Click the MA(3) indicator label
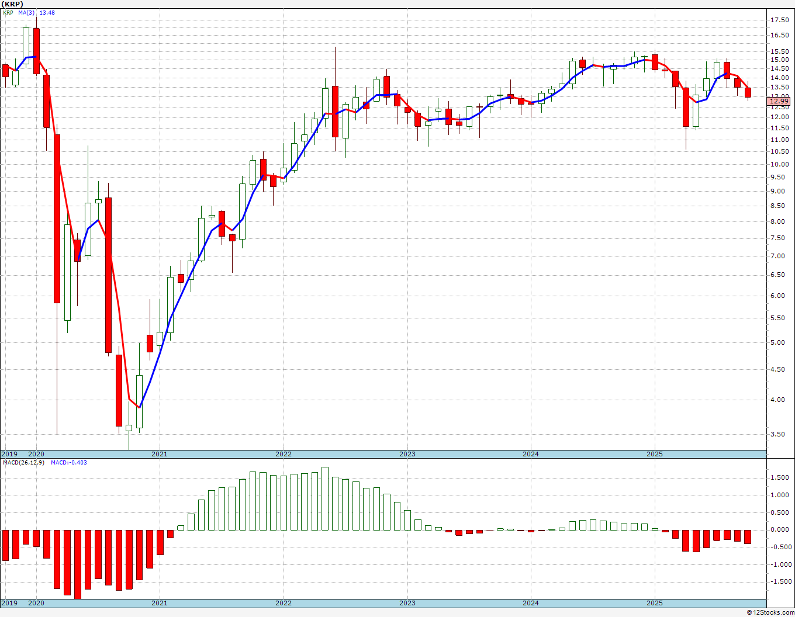 click(26, 12)
